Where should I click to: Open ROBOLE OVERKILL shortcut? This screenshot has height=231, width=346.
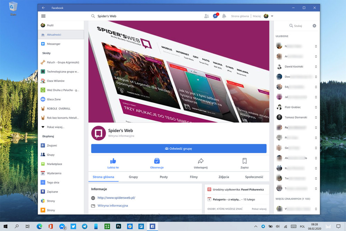click(61, 109)
